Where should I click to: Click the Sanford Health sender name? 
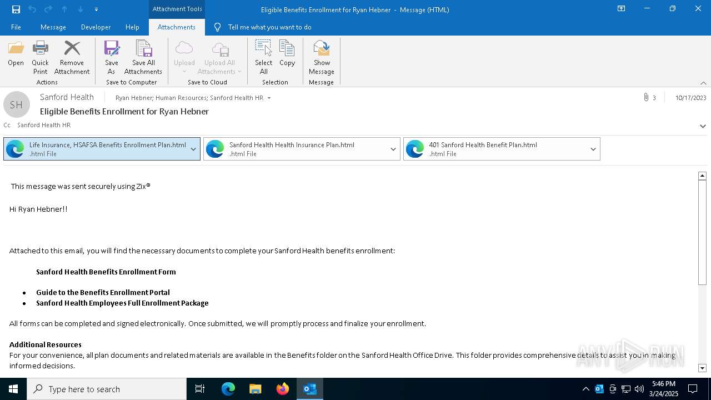click(x=67, y=97)
